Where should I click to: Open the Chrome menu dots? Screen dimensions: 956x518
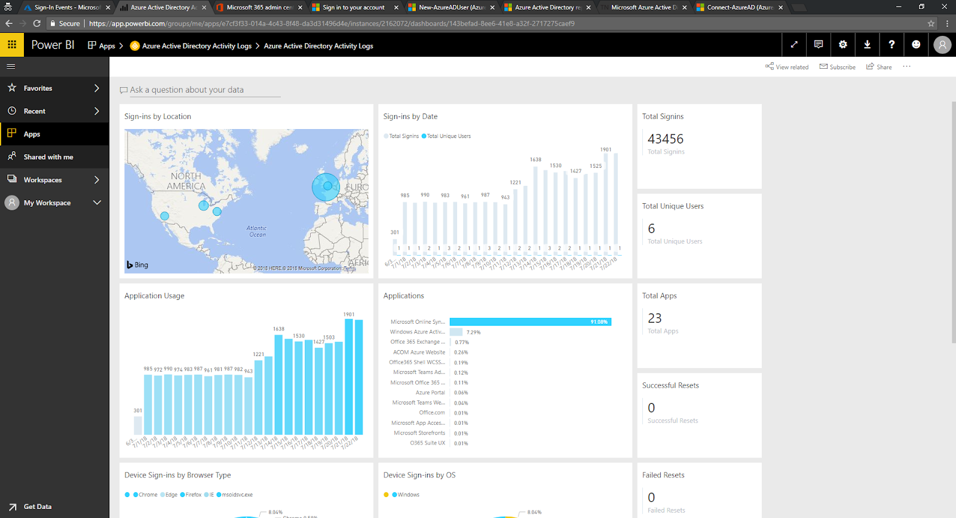click(947, 23)
